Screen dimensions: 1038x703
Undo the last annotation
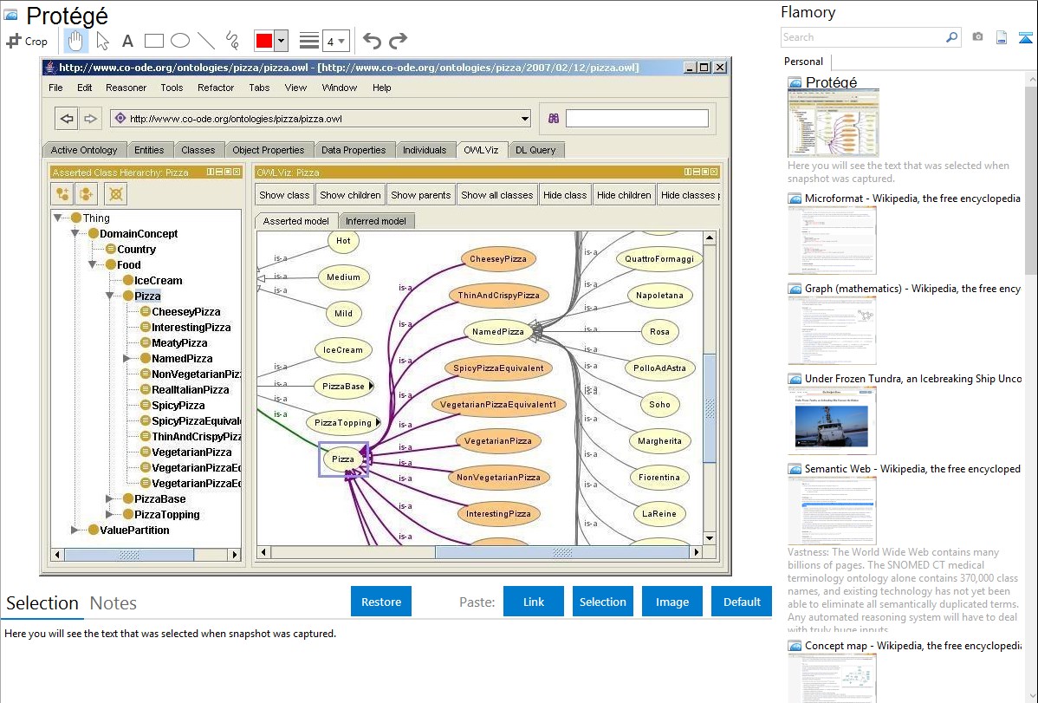coord(372,41)
